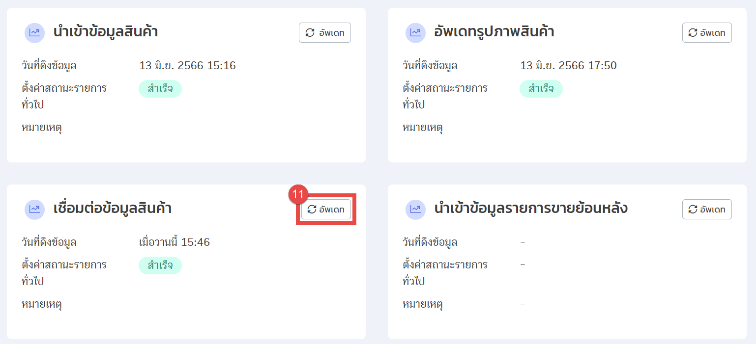756x344 pixels.
Task: Click the chart icon on นำเข้าข้อมูลสินค้า card
Action: (x=34, y=32)
